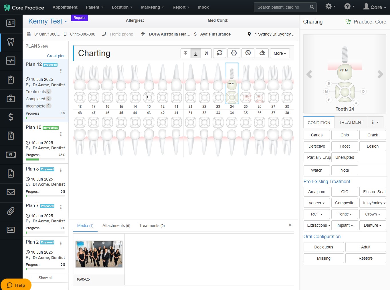Open the Help chat button
The height and width of the screenshot is (290, 390).
click(x=16, y=285)
